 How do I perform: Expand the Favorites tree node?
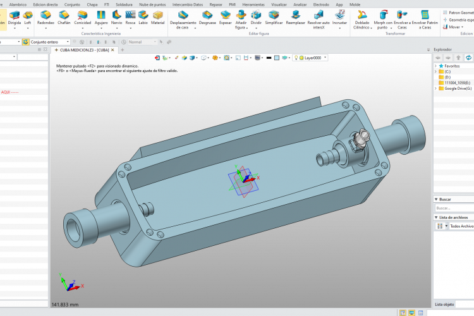click(436, 66)
